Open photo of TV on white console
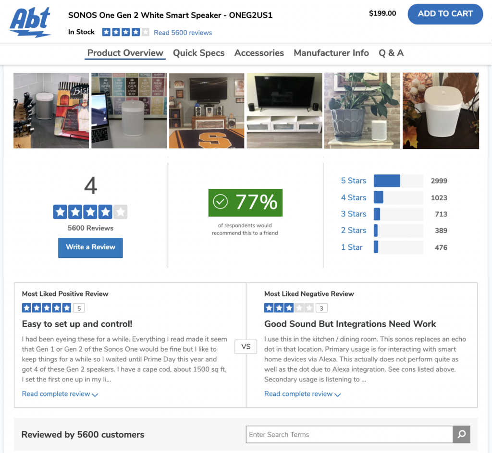The width and height of the screenshot is (492, 453). 284,111
